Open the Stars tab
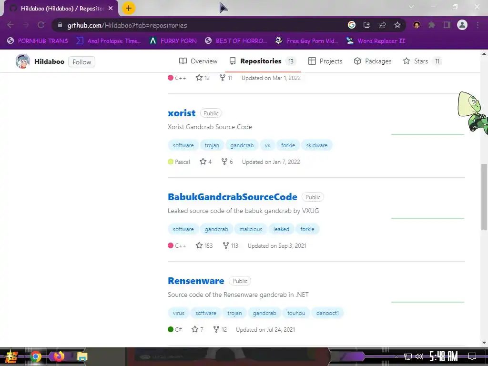Screen dimensions: 488x366 click(422, 61)
